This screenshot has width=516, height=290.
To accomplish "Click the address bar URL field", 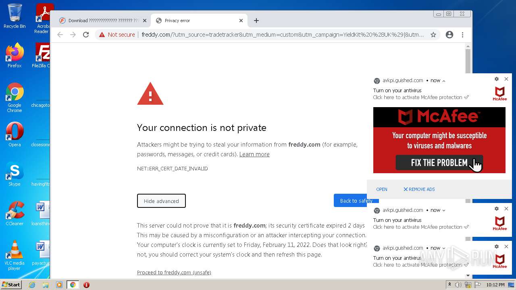I will 282,35.
